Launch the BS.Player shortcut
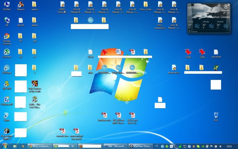The width and height of the screenshot is (238, 149). (x=7, y=69)
